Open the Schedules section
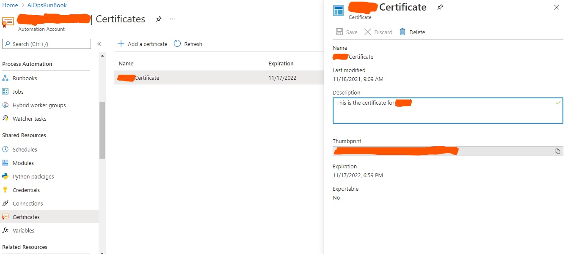The image size is (568, 254). pyautogui.click(x=25, y=149)
